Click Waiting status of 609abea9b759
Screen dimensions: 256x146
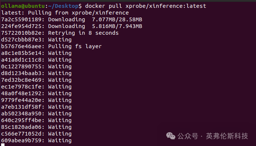coord(60,140)
